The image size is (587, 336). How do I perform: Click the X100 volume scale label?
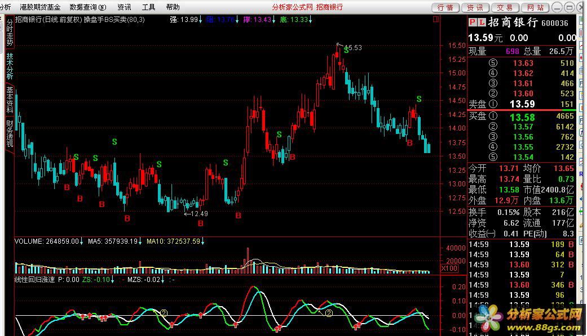[449, 268]
